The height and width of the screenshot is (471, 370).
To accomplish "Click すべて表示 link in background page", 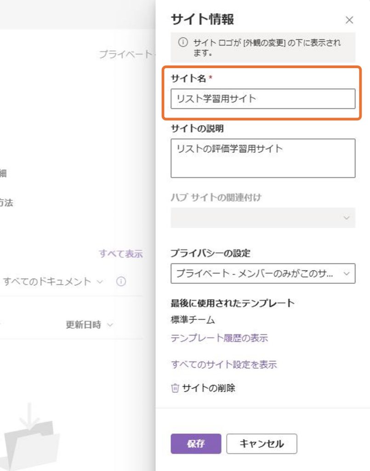I will 121,253.
